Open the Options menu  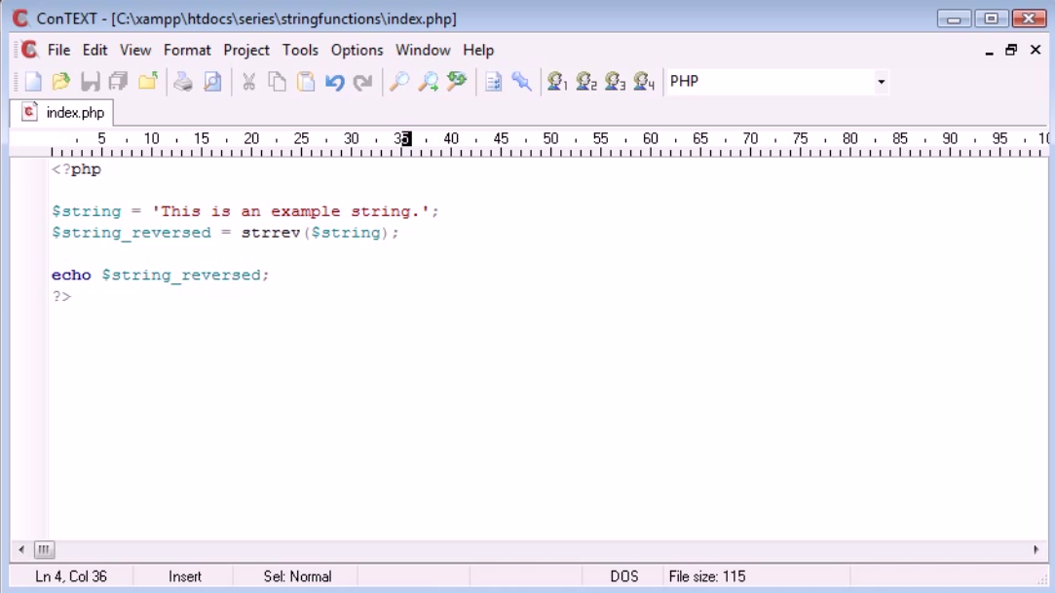click(357, 50)
